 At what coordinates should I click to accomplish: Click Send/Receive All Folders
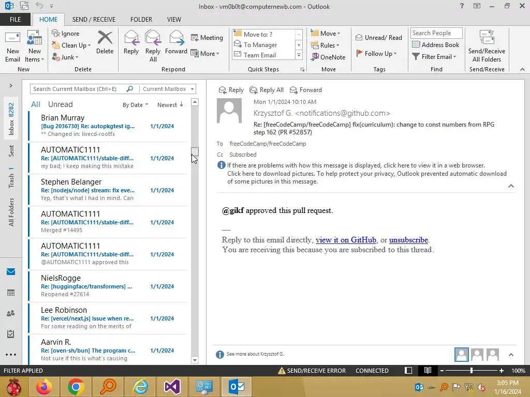(487, 47)
